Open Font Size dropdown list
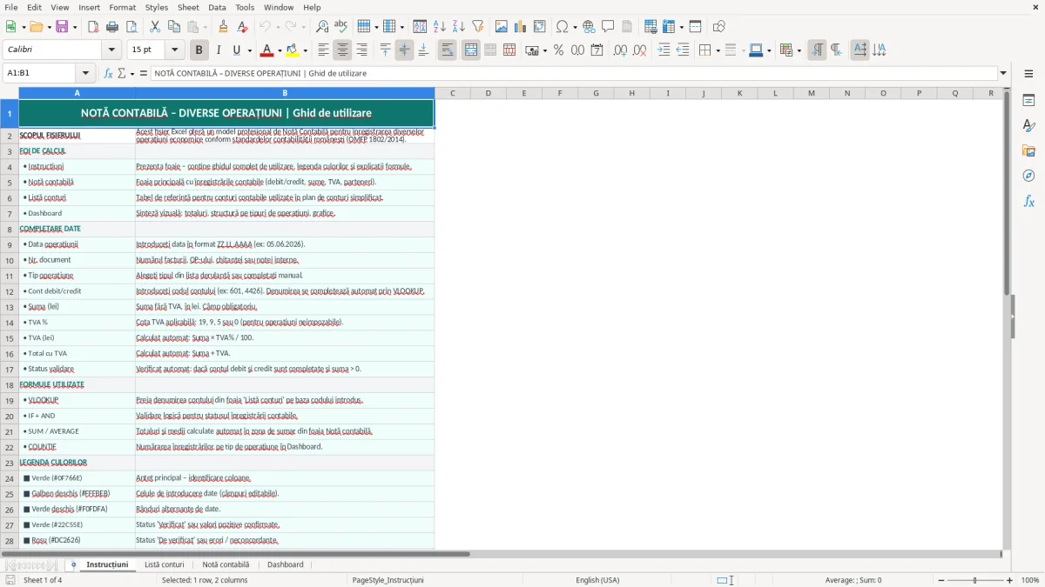1045x587 pixels. (x=174, y=50)
